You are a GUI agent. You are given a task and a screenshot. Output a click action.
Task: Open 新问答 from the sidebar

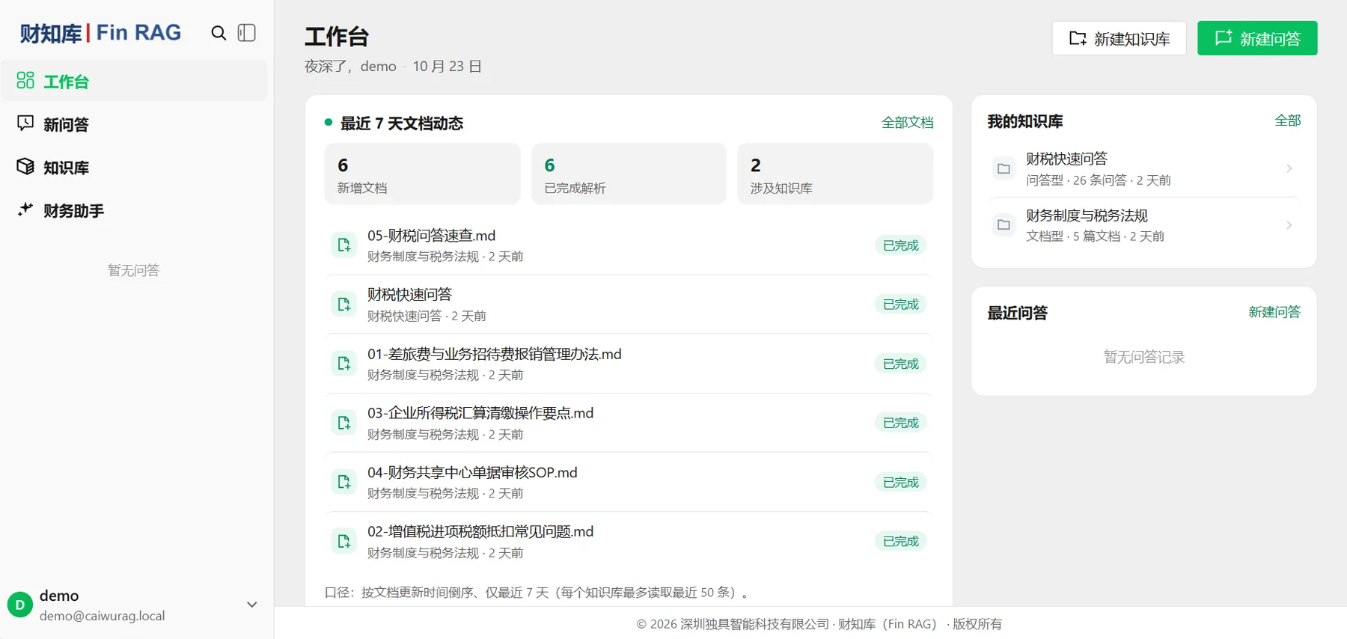point(134,123)
